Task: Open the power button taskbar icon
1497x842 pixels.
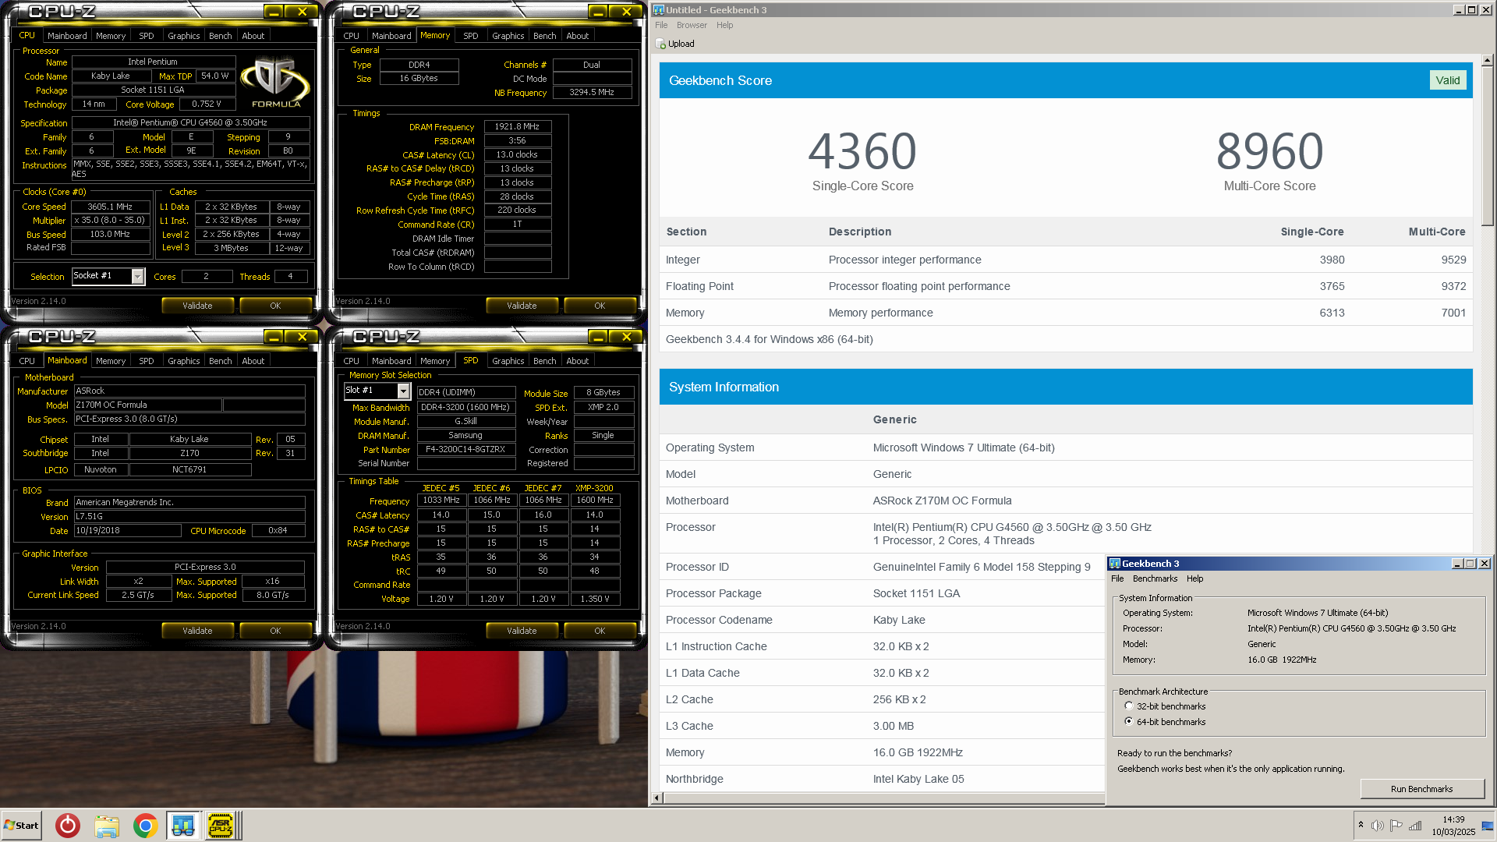Action: (68, 825)
